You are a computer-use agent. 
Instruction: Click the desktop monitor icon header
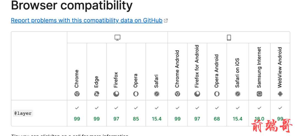tap(117, 38)
